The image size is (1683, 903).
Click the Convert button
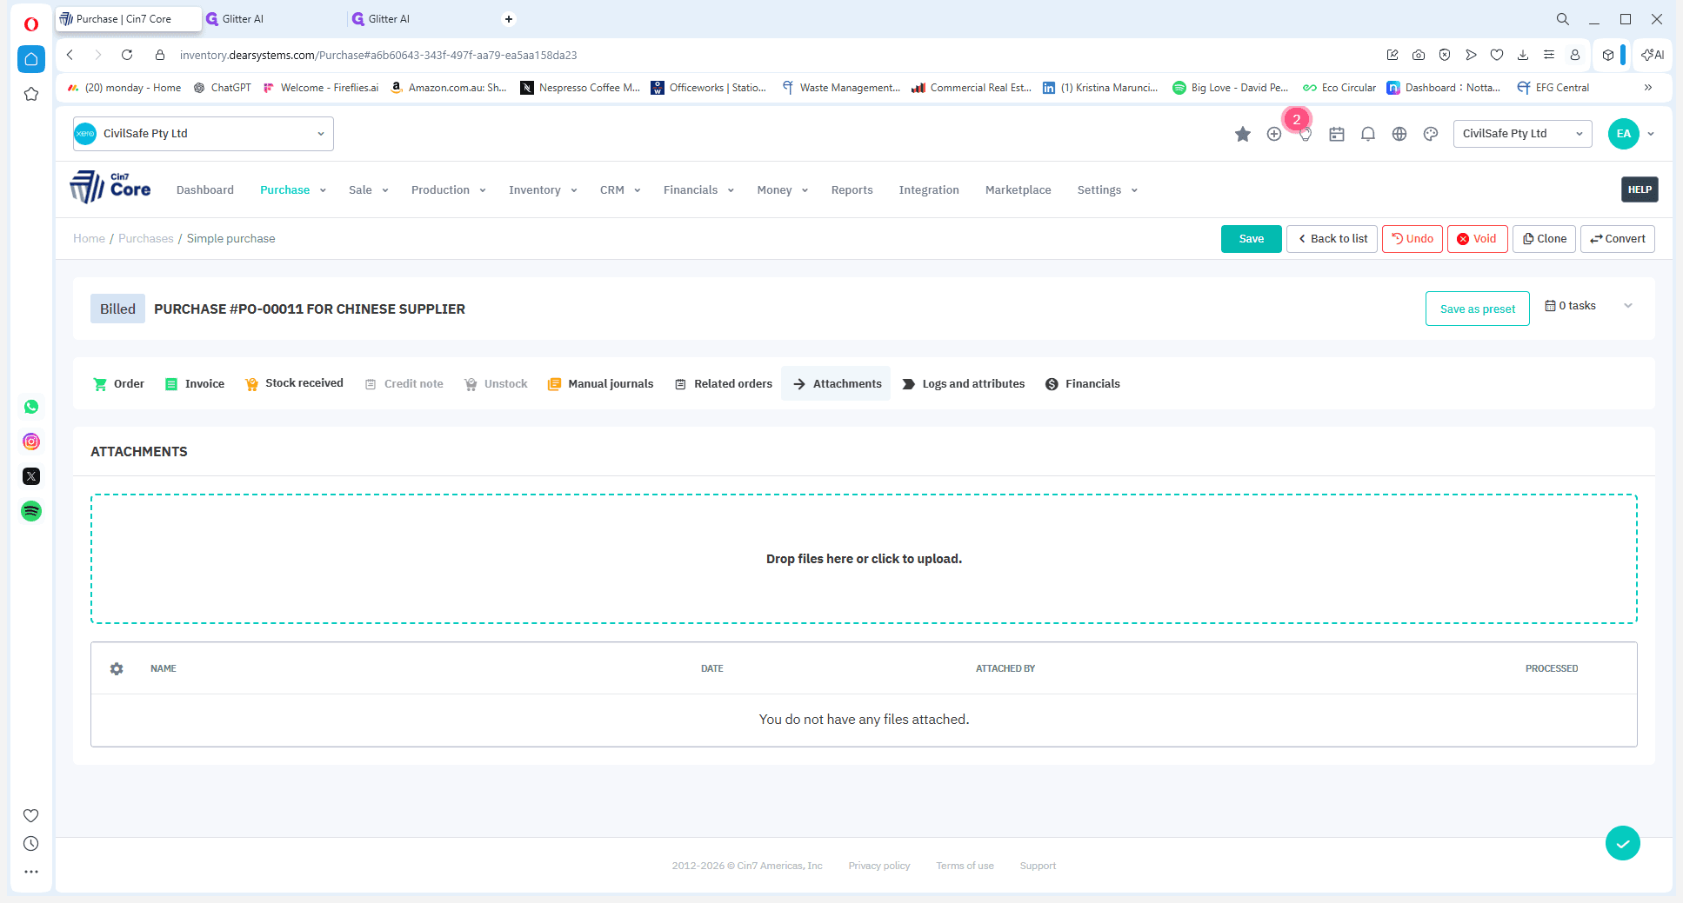pyautogui.click(x=1618, y=239)
